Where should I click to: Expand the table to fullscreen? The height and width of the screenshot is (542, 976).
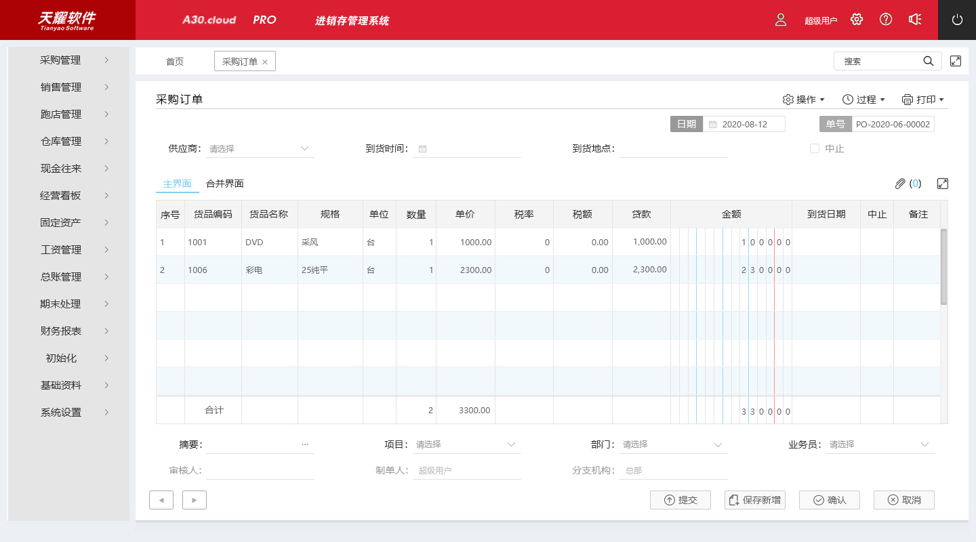[942, 184]
